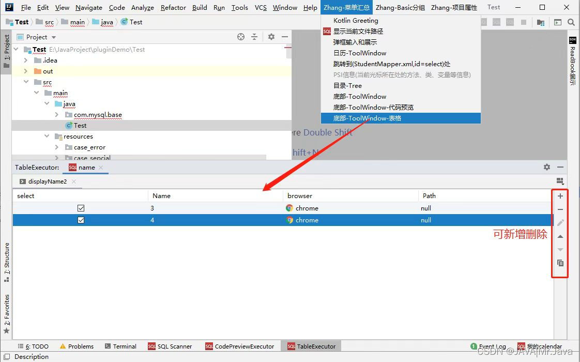This screenshot has width=580, height=362.
Task: Select 底部-ToolWindow-表格 menu item
Action: pos(401,118)
